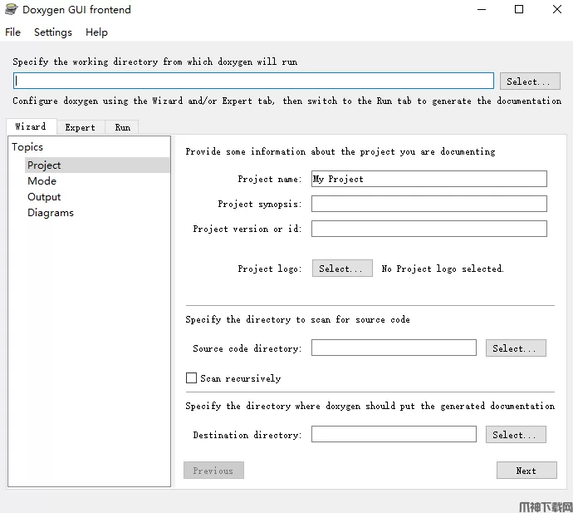Image resolution: width=573 pixels, height=513 pixels.
Task: Switch to the Expert tab
Action: tap(81, 127)
